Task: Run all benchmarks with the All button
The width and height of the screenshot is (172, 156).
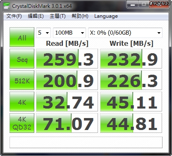Action: (22, 37)
